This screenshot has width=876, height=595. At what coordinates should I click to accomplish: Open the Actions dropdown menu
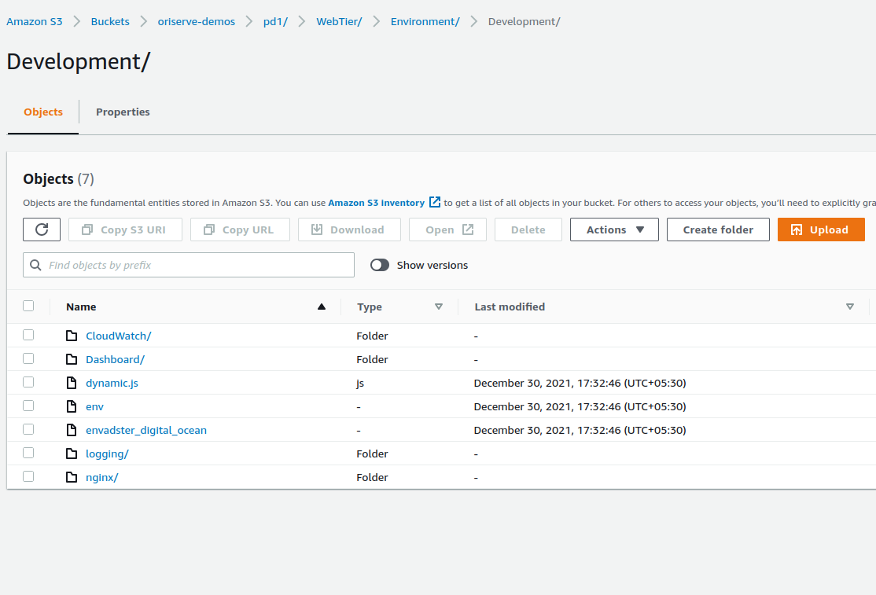tap(614, 230)
